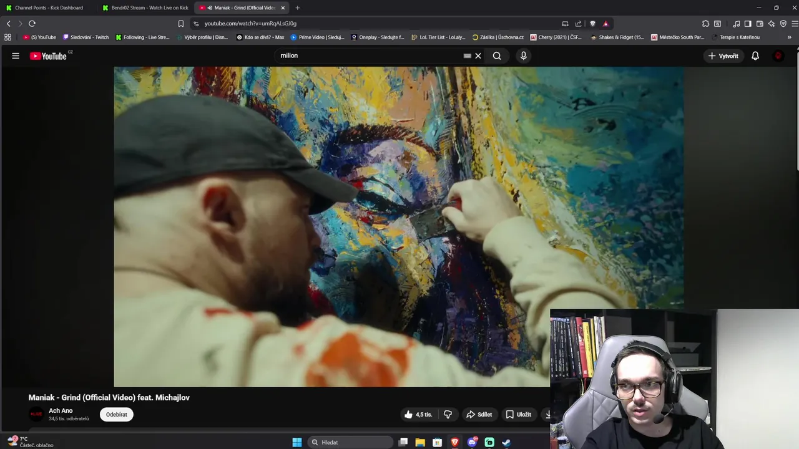Show more bookmarks with the double chevron

789,37
